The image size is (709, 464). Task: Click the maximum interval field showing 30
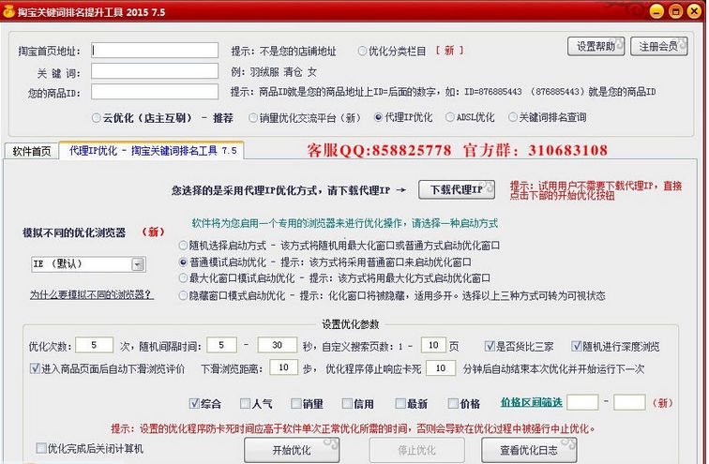(x=278, y=345)
